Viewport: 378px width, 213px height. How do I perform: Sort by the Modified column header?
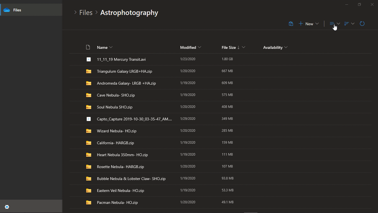[188, 47]
